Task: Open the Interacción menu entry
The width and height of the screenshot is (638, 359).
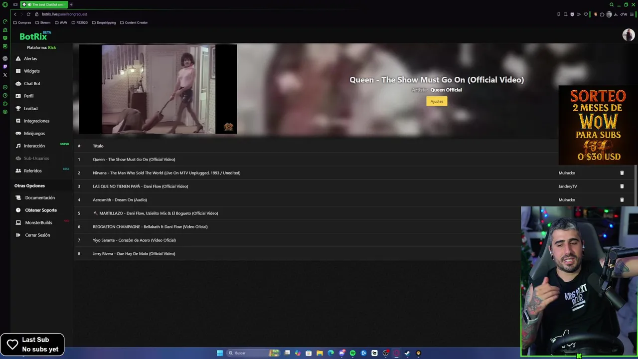Action: [x=34, y=146]
